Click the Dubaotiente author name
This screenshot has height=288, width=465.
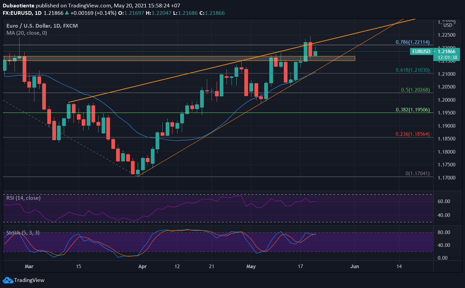[x=18, y=6]
